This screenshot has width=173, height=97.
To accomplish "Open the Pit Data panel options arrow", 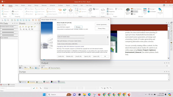I will (13, 23).
